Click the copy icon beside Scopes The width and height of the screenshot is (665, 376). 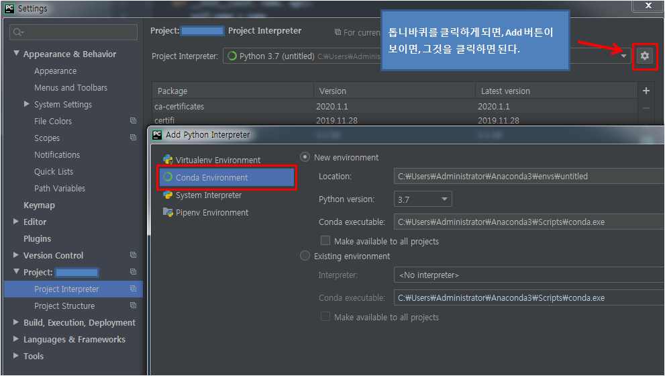pos(133,138)
